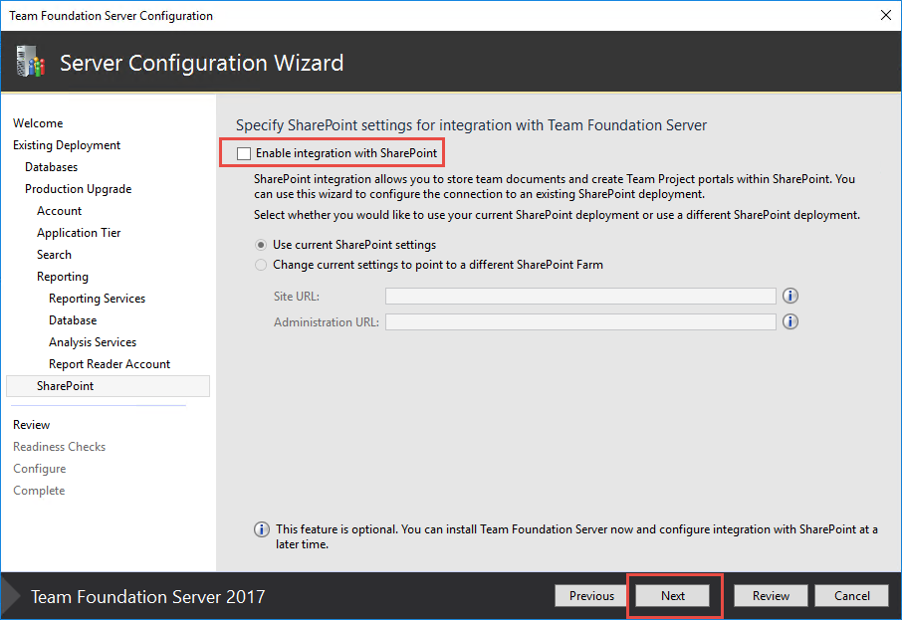The height and width of the screenshot is (620, 902).
Task: Select the Complete step
Action: (39, 491)
